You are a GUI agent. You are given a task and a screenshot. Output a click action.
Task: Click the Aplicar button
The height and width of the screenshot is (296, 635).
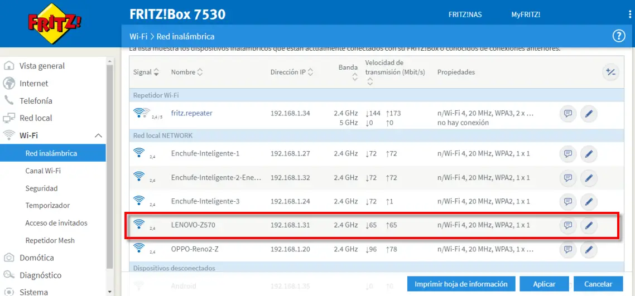point(544,284)
